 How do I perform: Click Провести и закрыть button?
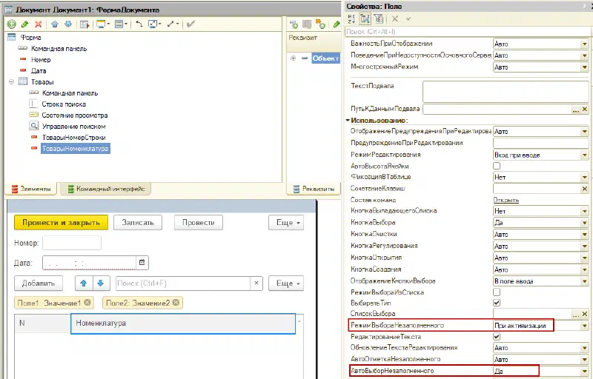point(61,222)
